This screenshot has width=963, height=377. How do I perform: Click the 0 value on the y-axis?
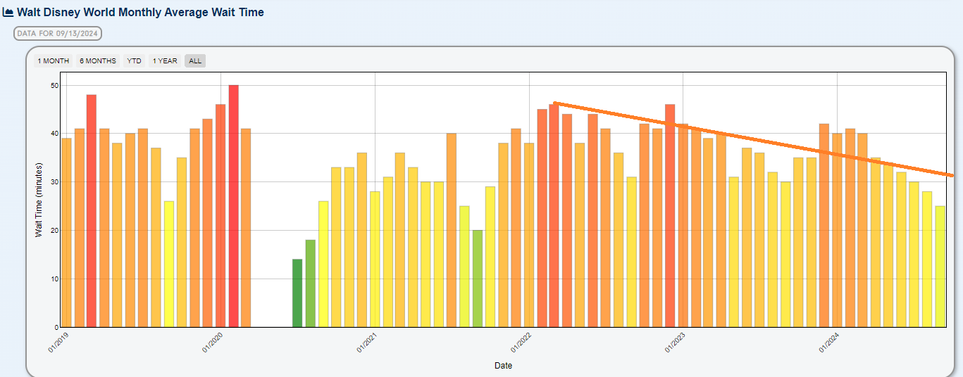[56, 327]
